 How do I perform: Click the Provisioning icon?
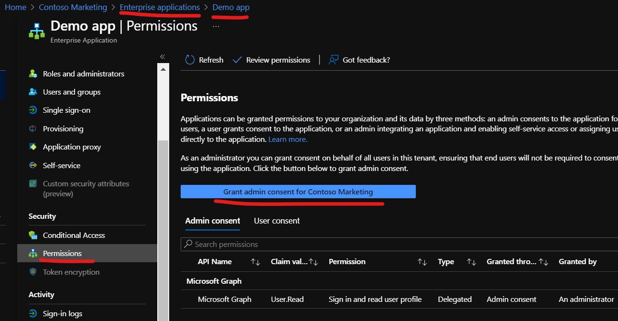[33, 128]
